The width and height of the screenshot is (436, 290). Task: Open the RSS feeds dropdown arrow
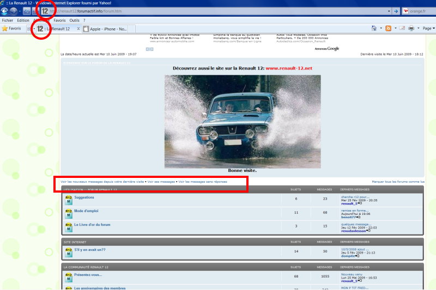[x=396, y=28]
